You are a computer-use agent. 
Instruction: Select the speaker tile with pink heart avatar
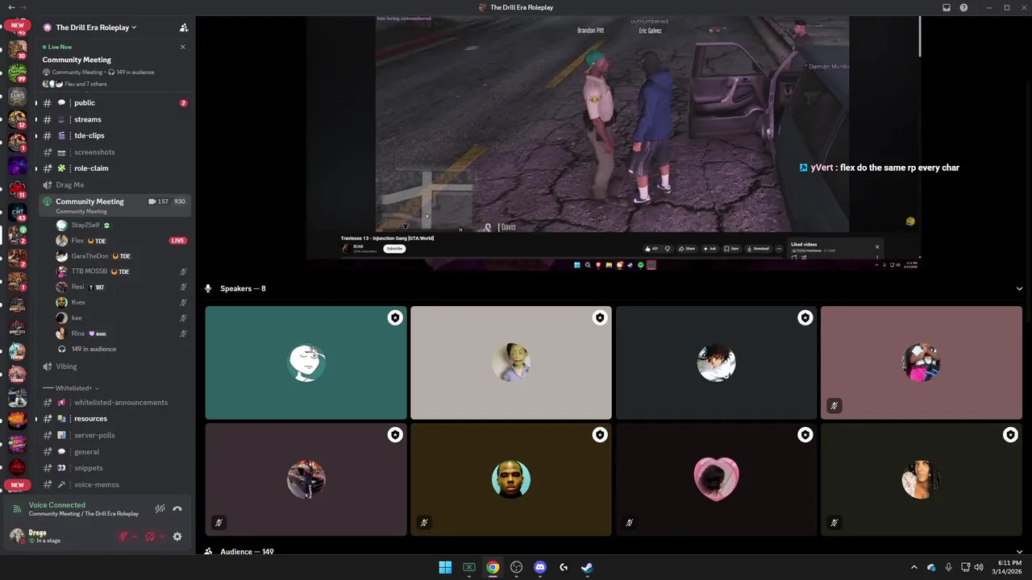716,479
